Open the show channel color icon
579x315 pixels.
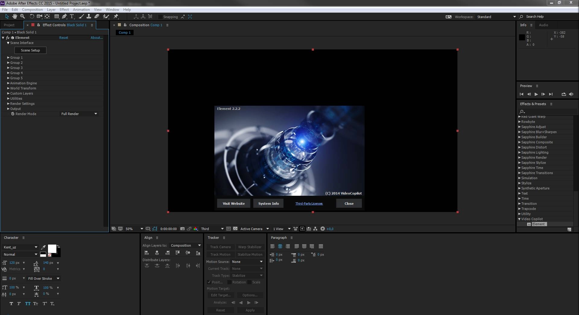pos(196,229)
